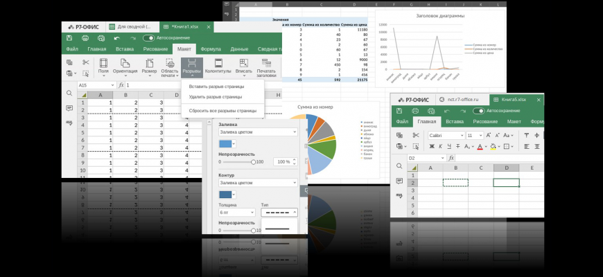Increase font size in Книга5.xlsx window

coord(489,135)
